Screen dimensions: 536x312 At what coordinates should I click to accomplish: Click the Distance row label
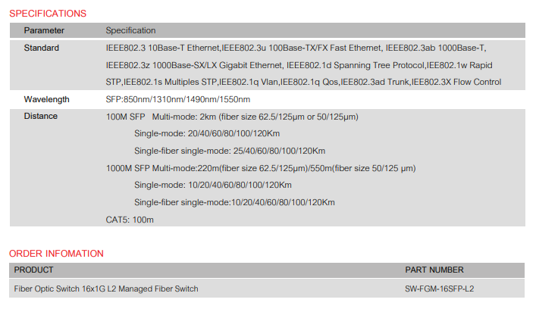coord(40,117)
